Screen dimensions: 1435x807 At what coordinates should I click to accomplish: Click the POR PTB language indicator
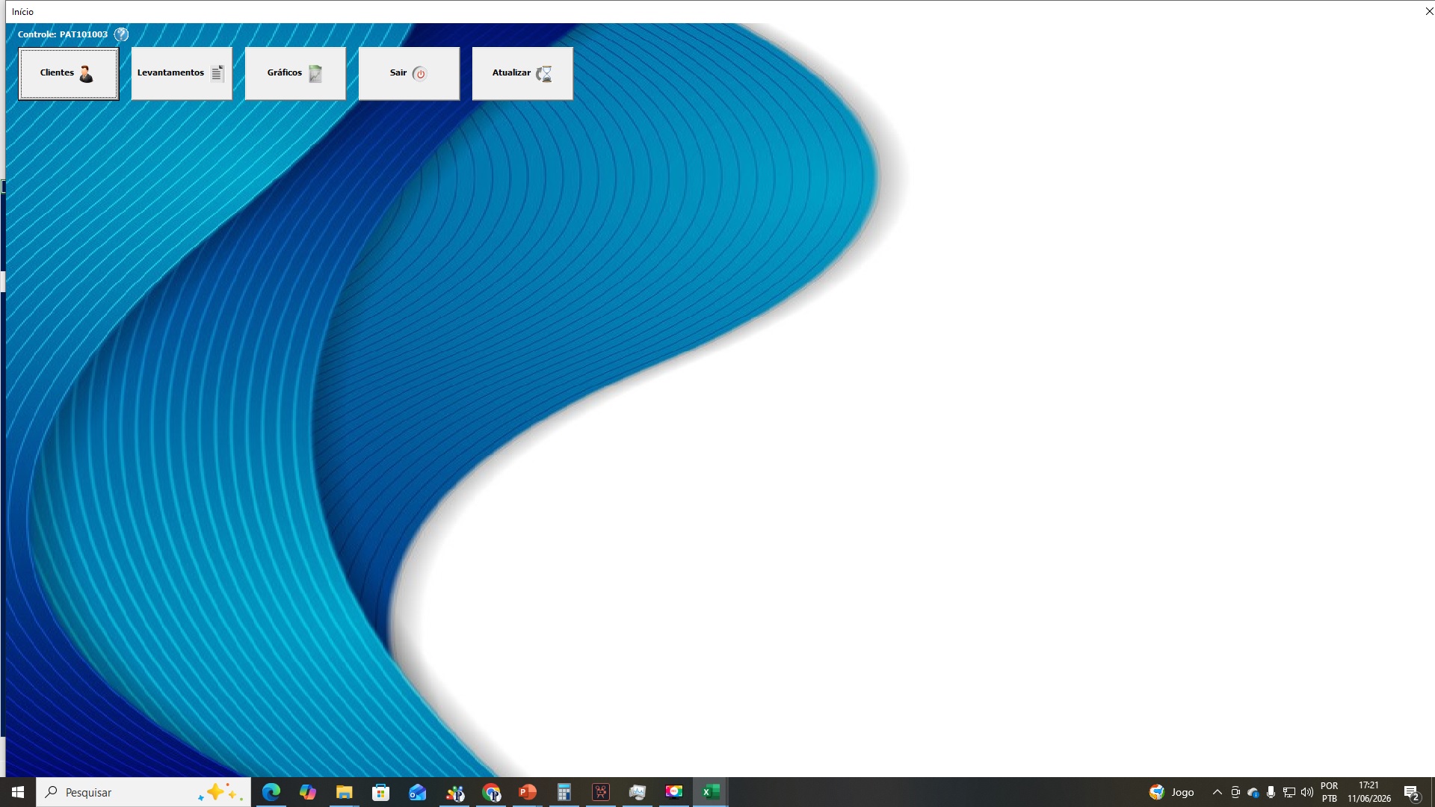[x=1329, y=792]
